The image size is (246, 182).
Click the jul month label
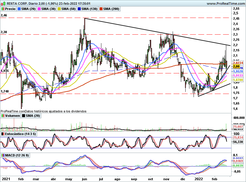point(101,179)
